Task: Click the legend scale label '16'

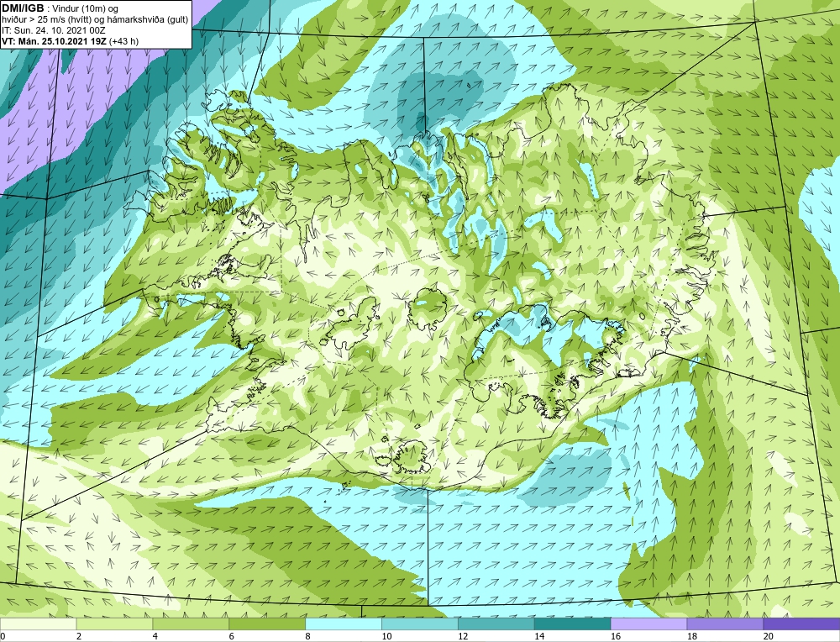Action: tap(616, 636)
